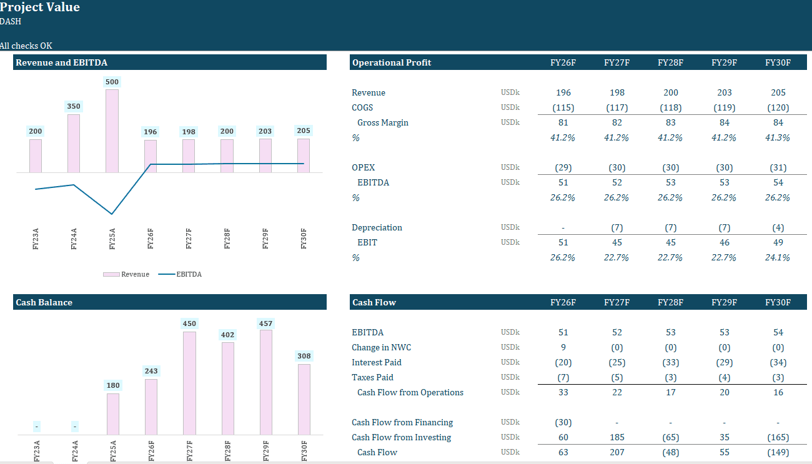Viewport: 812px width, 464px height.
Task: Click the FY30F column header in Cash Flow table
Action: (x=778, y=302)
